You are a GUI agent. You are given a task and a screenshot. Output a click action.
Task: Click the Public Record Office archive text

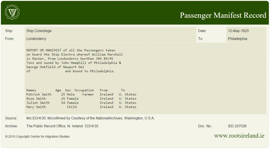click(62, 126)
